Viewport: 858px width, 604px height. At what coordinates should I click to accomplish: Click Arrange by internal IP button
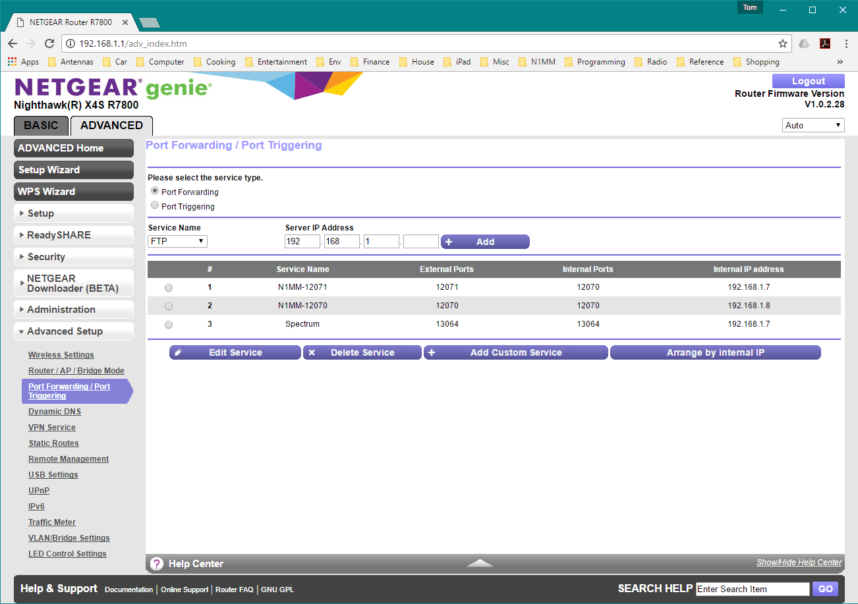pyautogui.click(x=716, y=352)
